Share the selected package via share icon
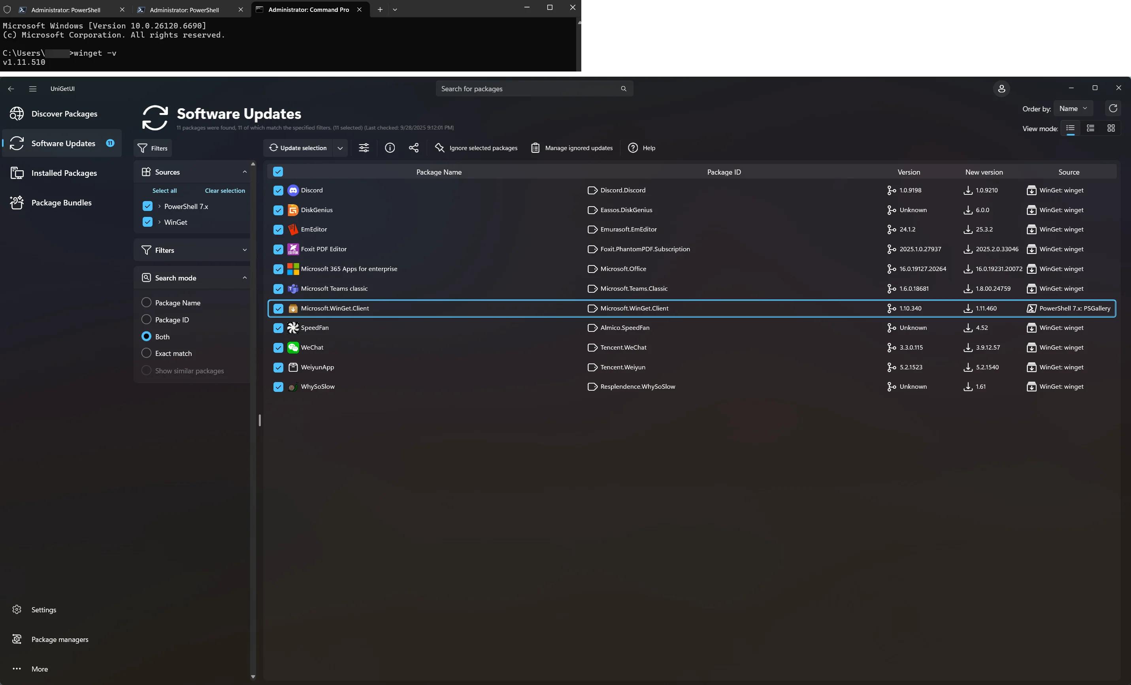The width and height of the screenshot is (1131, 685). pos(414,148)
